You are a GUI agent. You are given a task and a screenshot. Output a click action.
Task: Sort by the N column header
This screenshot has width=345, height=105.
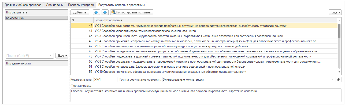[x=82, y=20]
